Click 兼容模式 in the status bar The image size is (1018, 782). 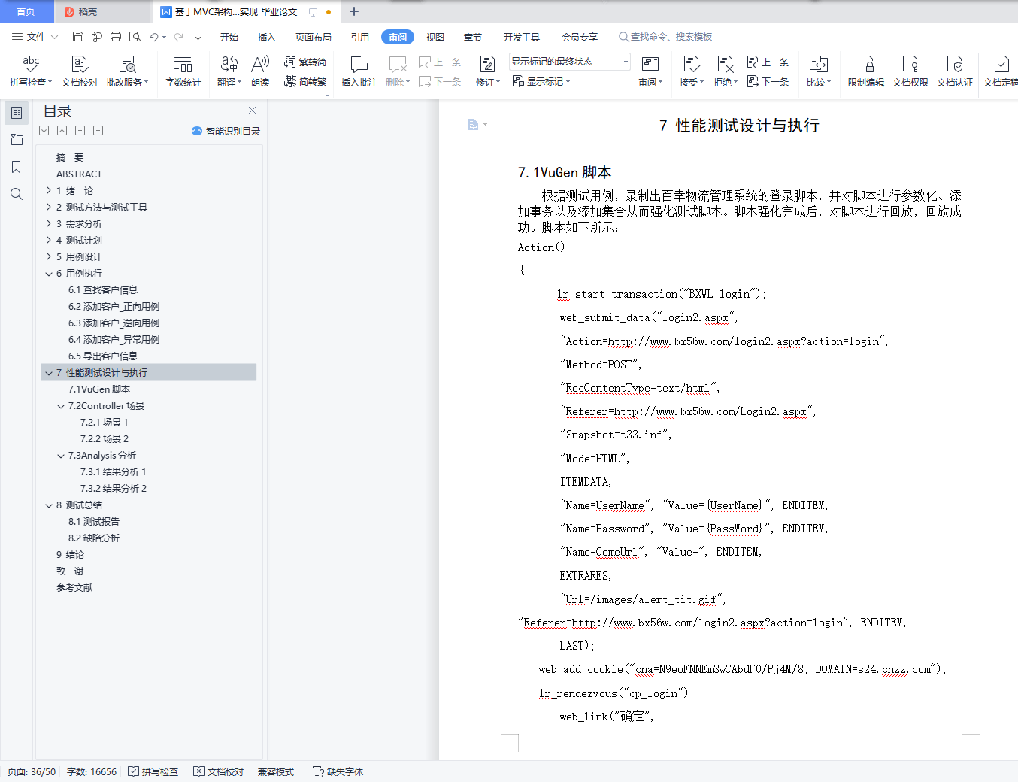(276, 771)
